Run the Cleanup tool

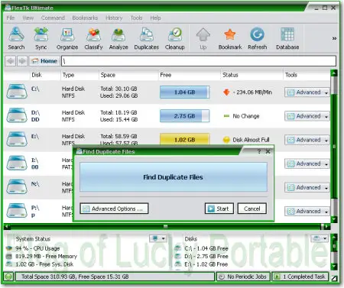pos(175,38)
